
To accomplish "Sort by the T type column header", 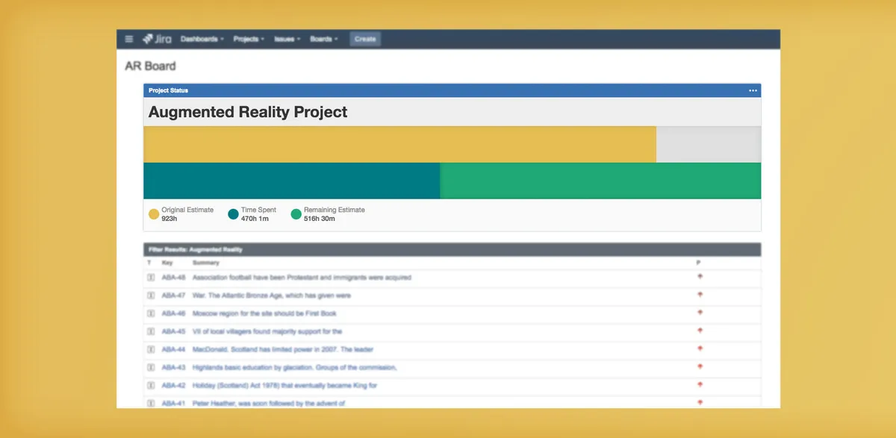I will point(149,263).
